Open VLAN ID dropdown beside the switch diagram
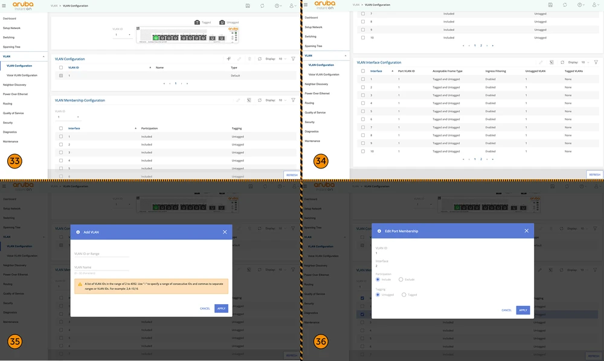This screenshot has width=604, height=361. [122, 35]
